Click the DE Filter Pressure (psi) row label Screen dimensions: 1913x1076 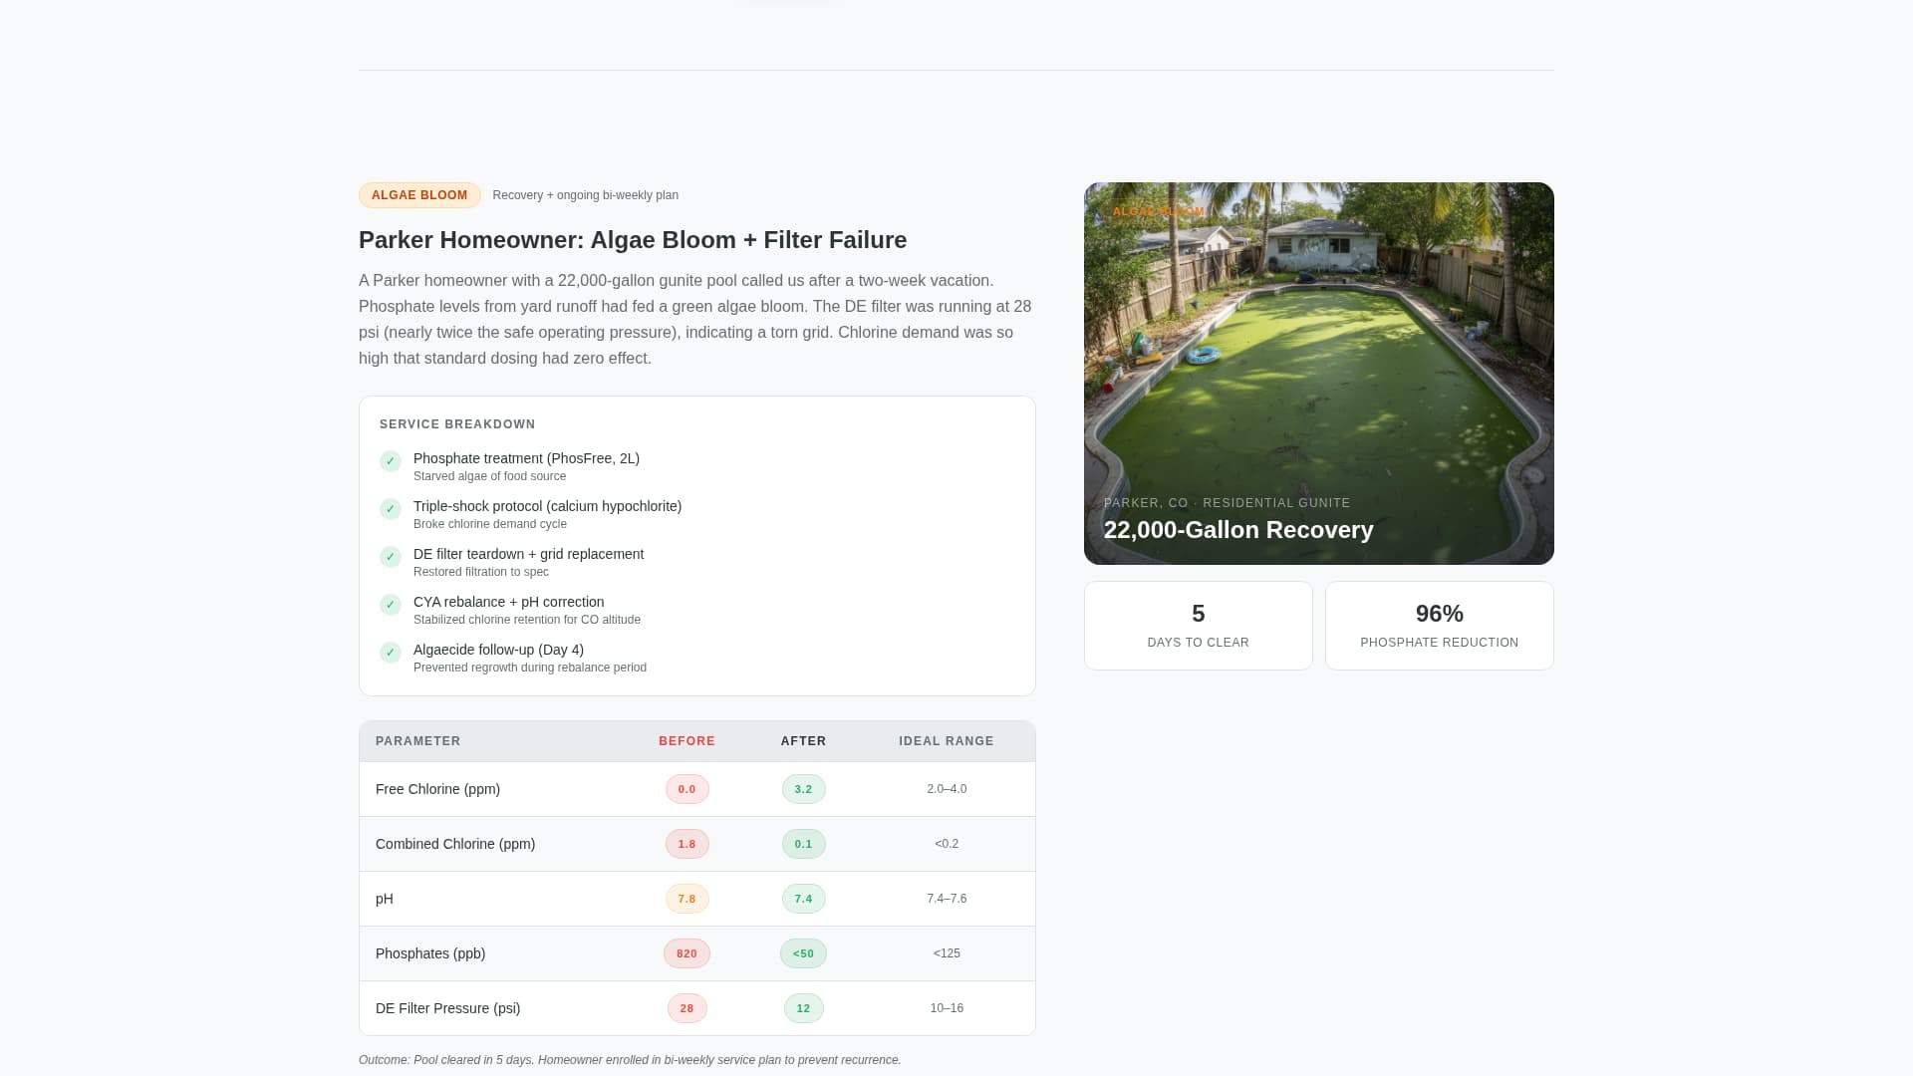[x=447, y=1008]
